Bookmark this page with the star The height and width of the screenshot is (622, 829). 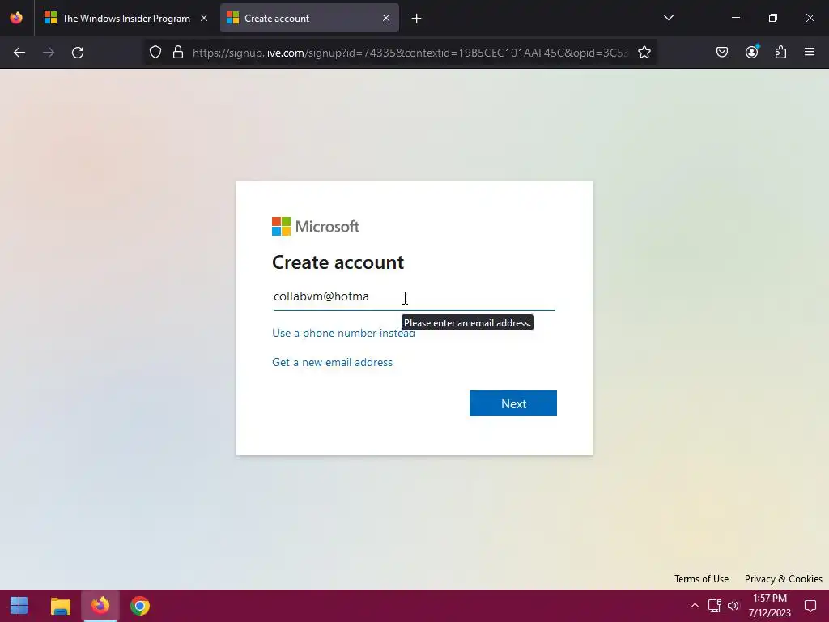tap(644, 53)
